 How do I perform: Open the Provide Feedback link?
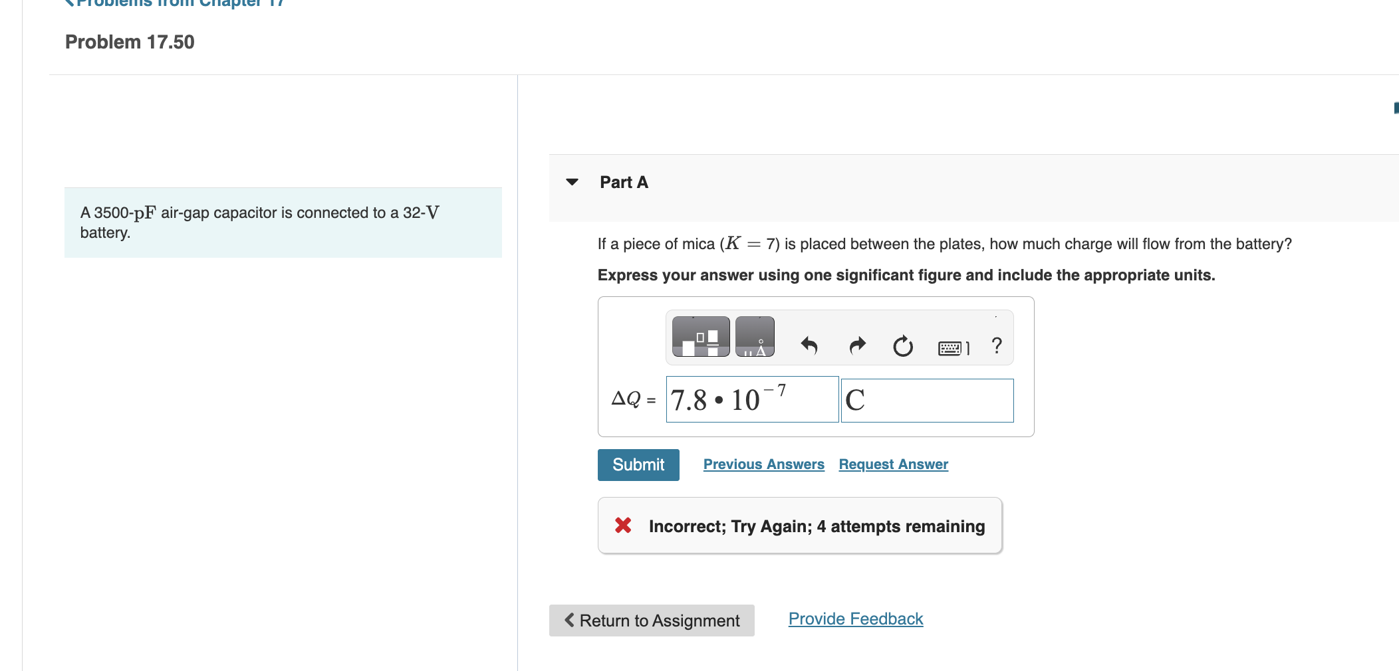854,618
